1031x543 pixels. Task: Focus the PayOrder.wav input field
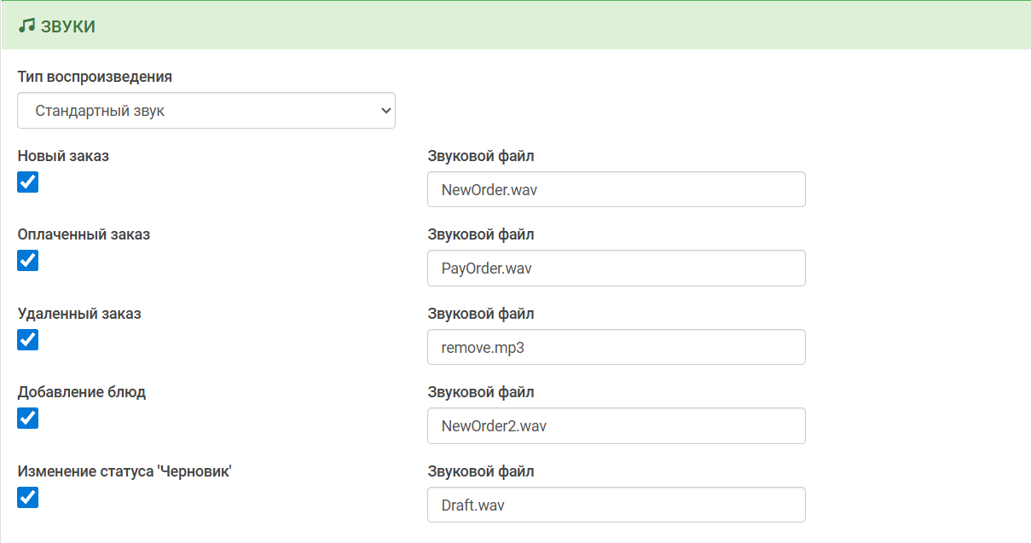click(x=616, y=268)
